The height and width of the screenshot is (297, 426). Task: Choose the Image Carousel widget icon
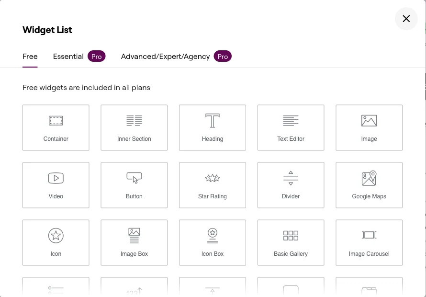click(x=369, y=235)
